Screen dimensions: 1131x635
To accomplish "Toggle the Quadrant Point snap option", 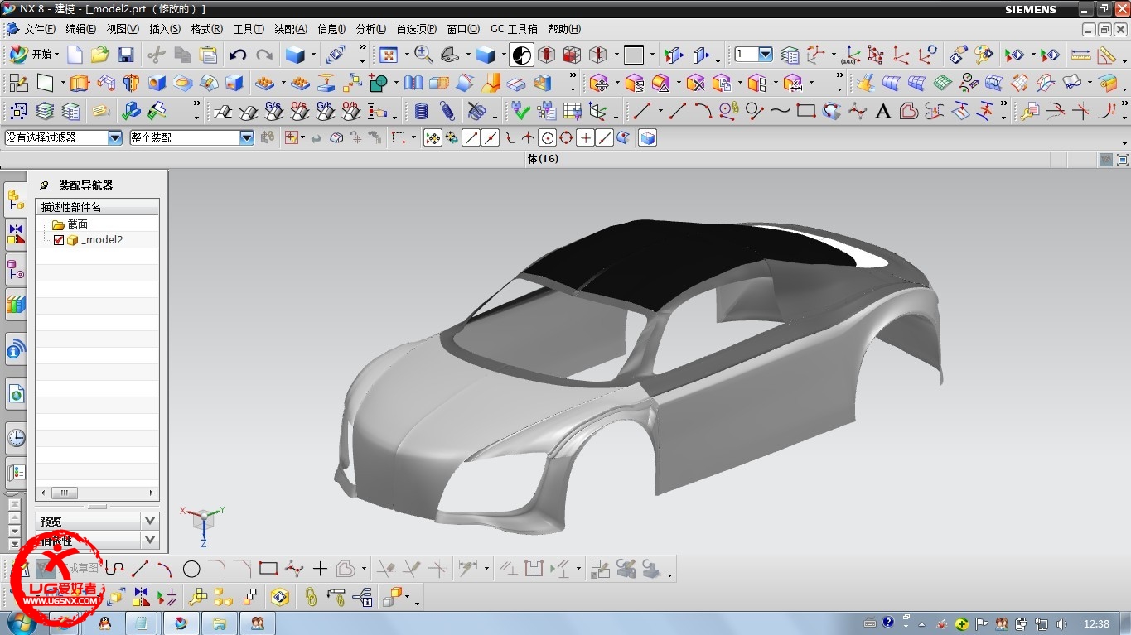I will tap(566, 138).
